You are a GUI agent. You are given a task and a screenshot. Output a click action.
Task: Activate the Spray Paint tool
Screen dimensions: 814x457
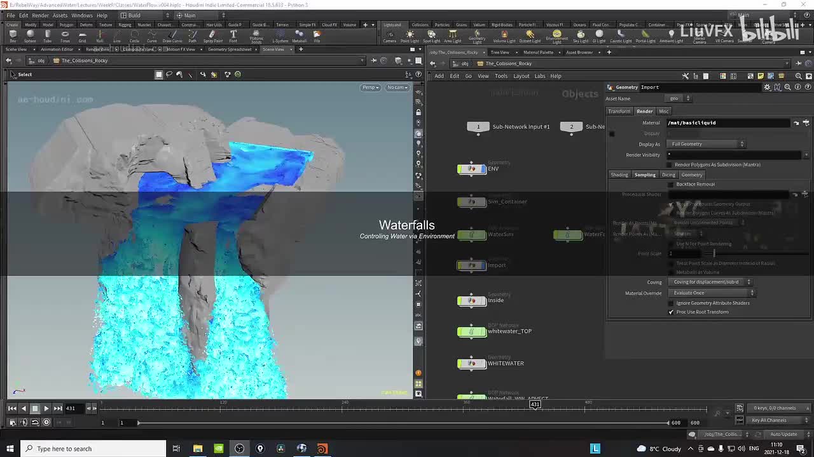click(213, 36)
